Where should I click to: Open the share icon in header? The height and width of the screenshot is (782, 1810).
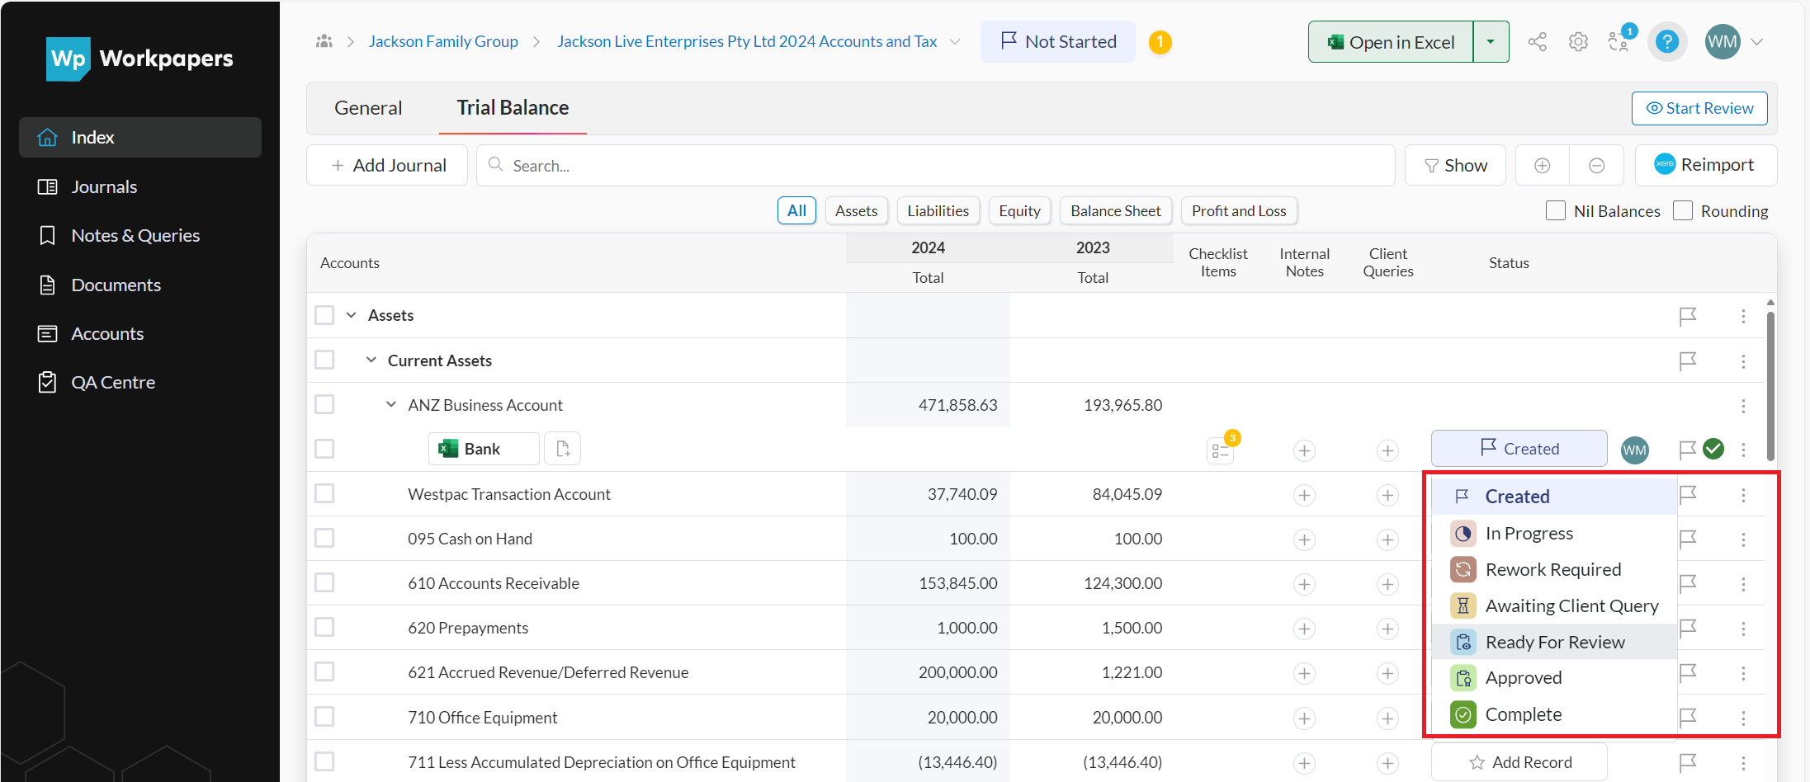pyautogui.click(x=1537, y=42)
